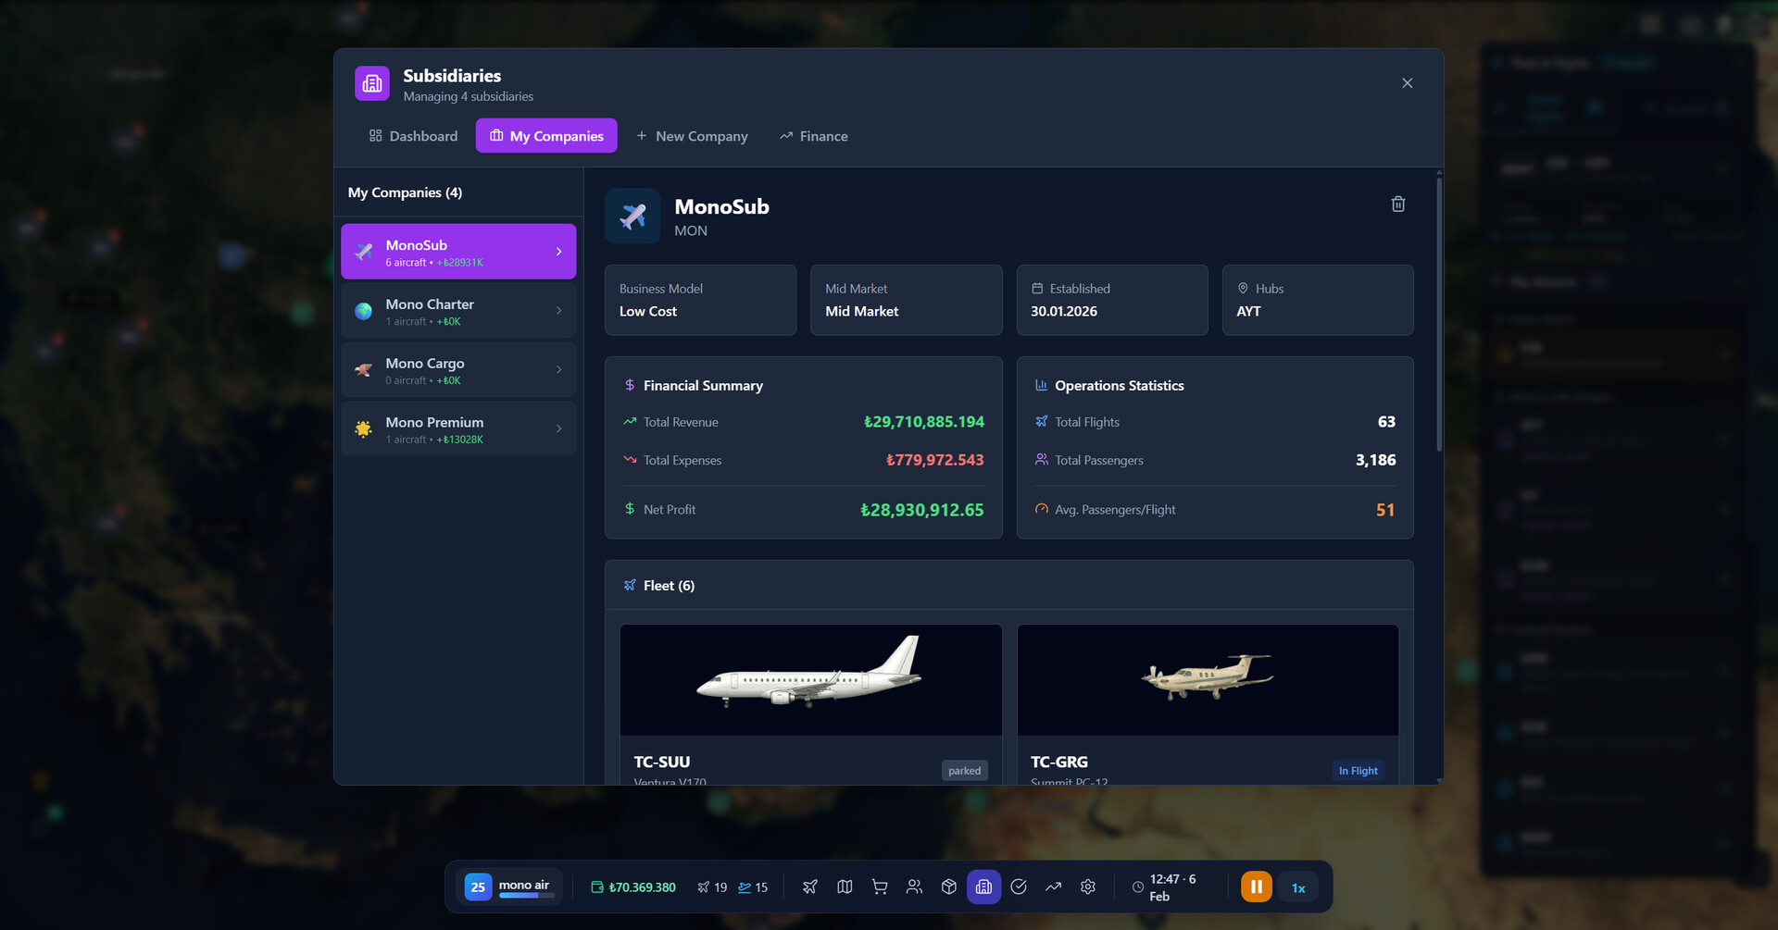Viewport: 1778px width, 930px height.
Task: Select the highlighted Subsidiaries building icon
Action: 983,887
